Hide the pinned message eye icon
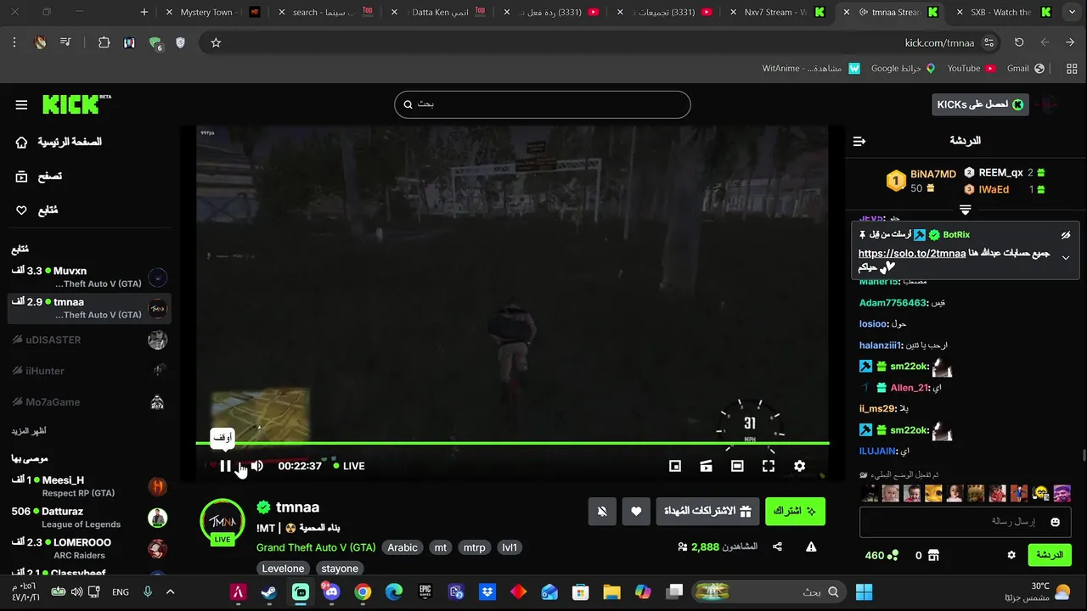This screenshot has height=611, width=1087. [1066, 235]
